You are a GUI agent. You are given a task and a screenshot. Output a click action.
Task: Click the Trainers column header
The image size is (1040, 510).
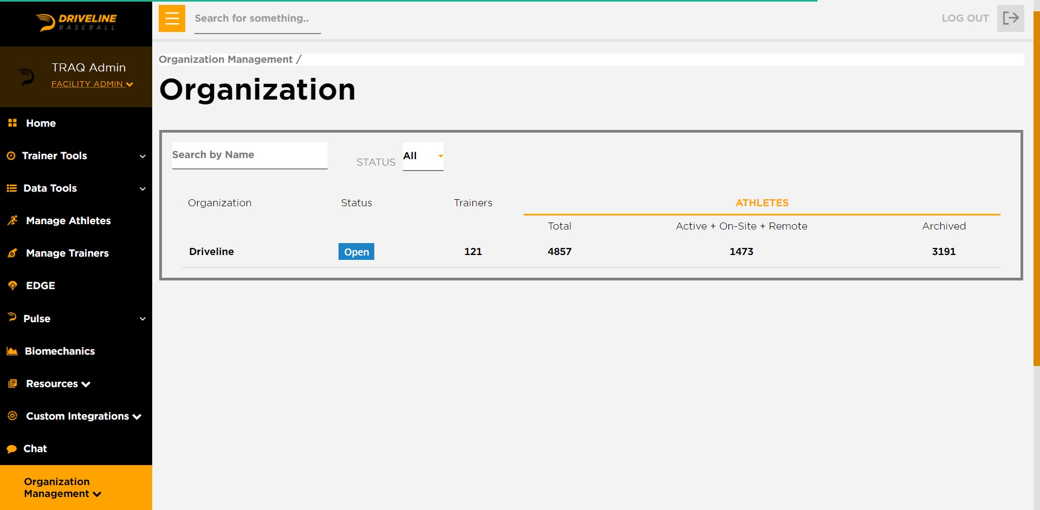click(473, 202)
